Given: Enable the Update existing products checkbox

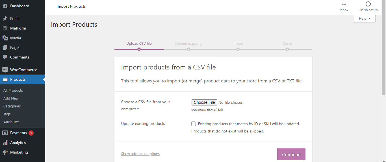Looking at the screenshot, I should 194,124.
